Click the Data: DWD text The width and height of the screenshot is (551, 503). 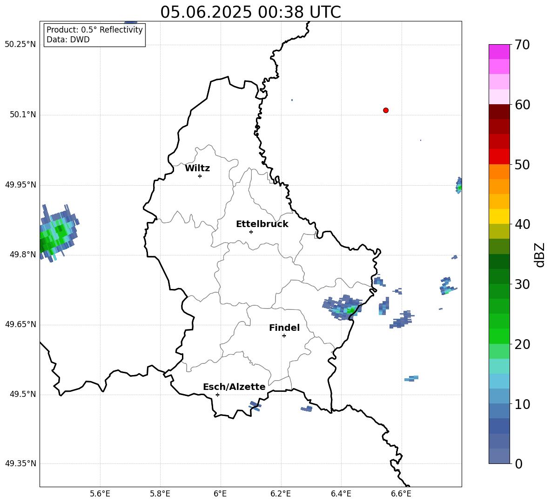(68, 40)
